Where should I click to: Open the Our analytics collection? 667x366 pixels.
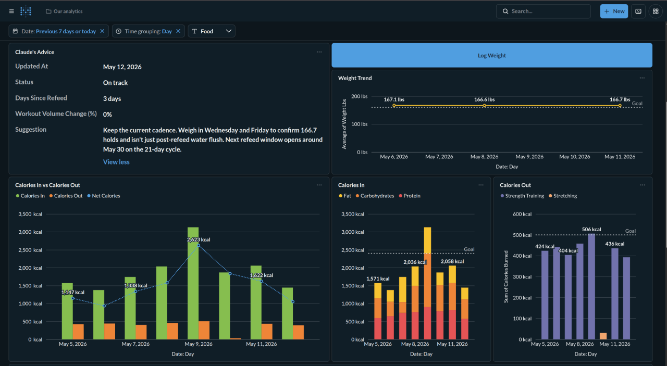(64, 11)
